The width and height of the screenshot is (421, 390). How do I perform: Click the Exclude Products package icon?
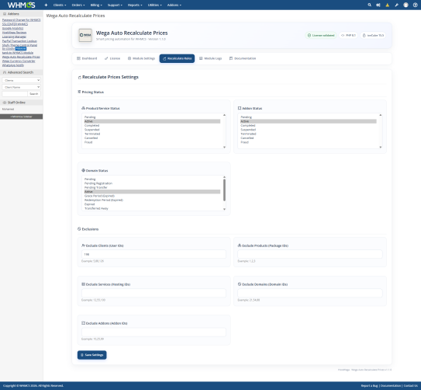pos(240,245)
